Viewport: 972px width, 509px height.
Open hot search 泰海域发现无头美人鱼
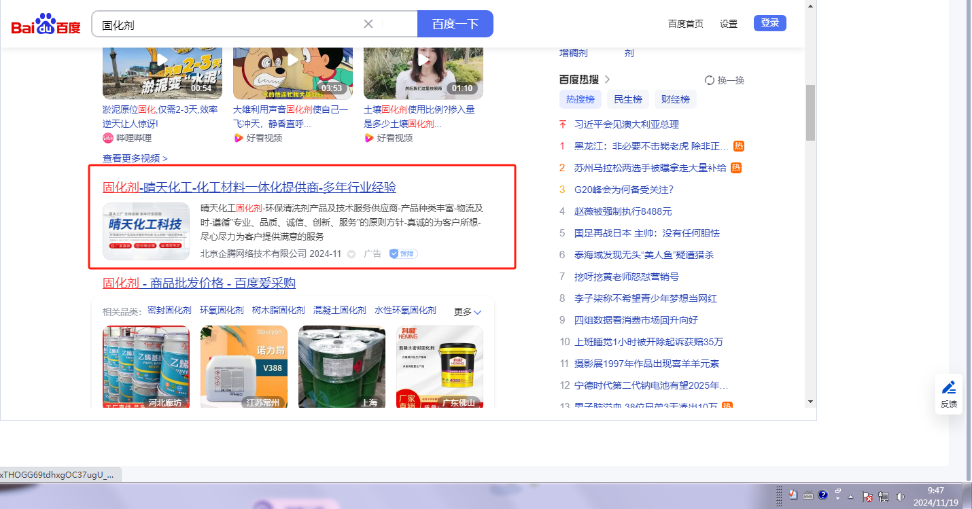[x=644, y=255]
